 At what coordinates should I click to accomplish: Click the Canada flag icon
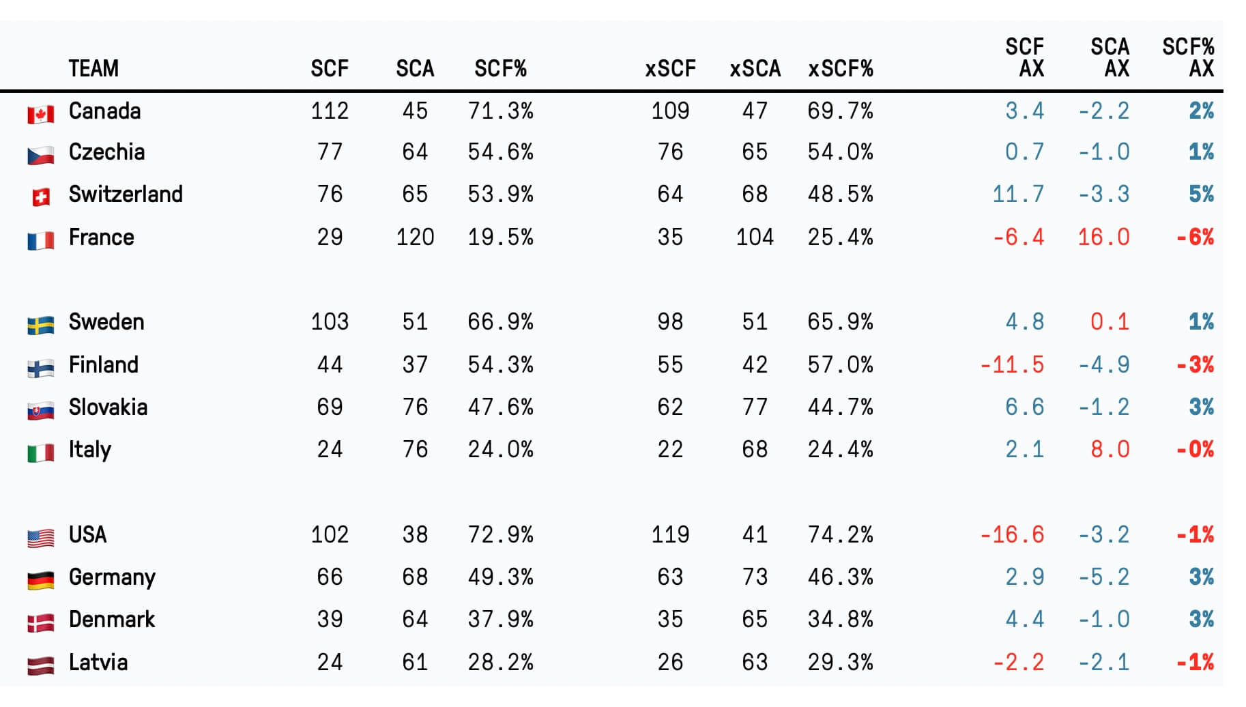coord(40,114)
